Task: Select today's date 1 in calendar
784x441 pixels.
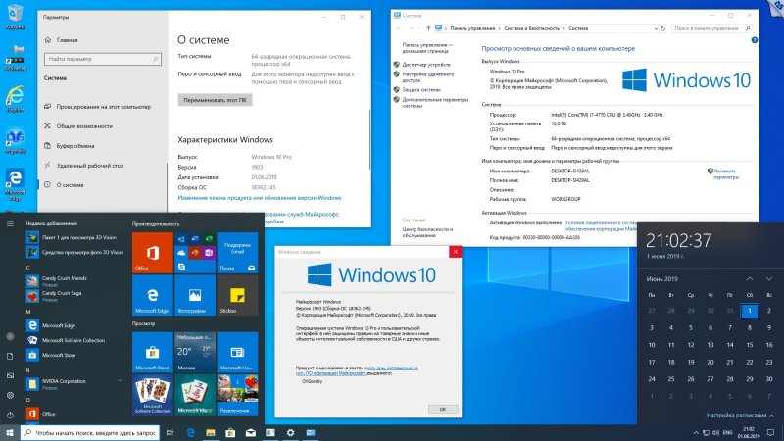Action: [x=750, y=311]
